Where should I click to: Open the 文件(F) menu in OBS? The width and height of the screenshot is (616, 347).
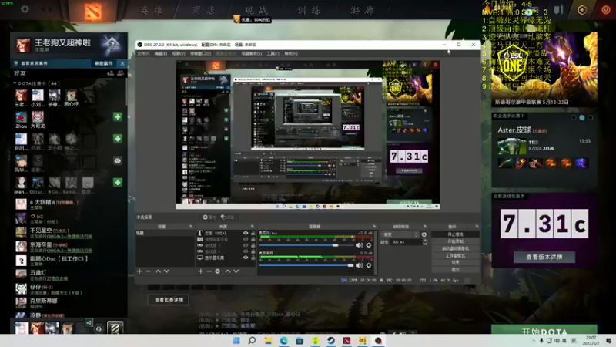click(143, 53)
